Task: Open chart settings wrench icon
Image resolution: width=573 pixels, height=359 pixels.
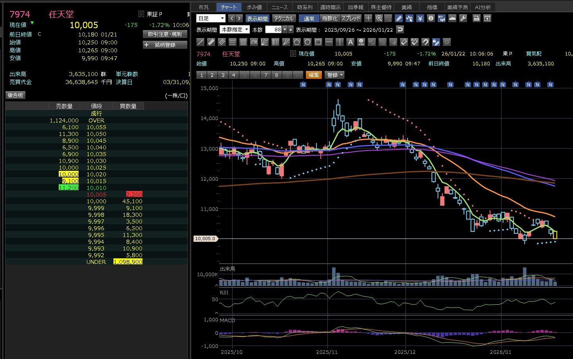Action: tap(463, 18)
